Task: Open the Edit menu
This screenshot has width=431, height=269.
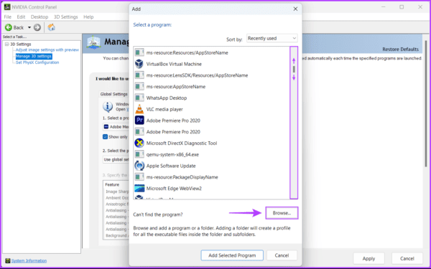Action: tap(21, 16)
